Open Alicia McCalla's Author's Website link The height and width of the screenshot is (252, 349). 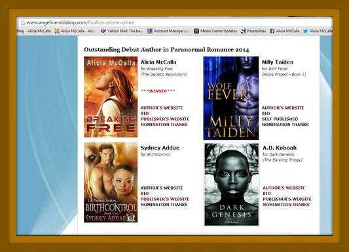[x=162, y=108]
